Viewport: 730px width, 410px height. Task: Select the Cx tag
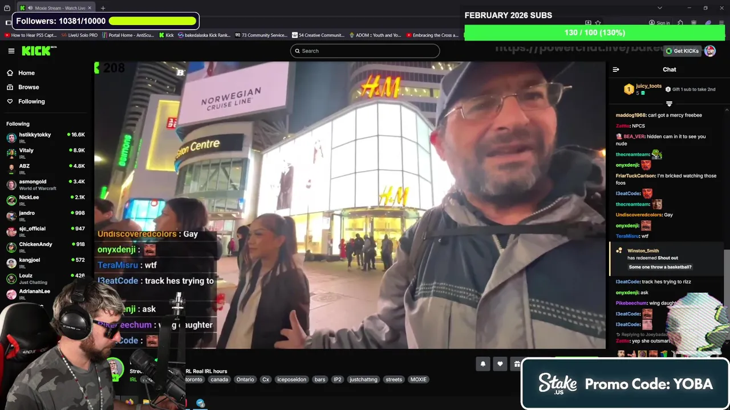click(x=266, y=379)
